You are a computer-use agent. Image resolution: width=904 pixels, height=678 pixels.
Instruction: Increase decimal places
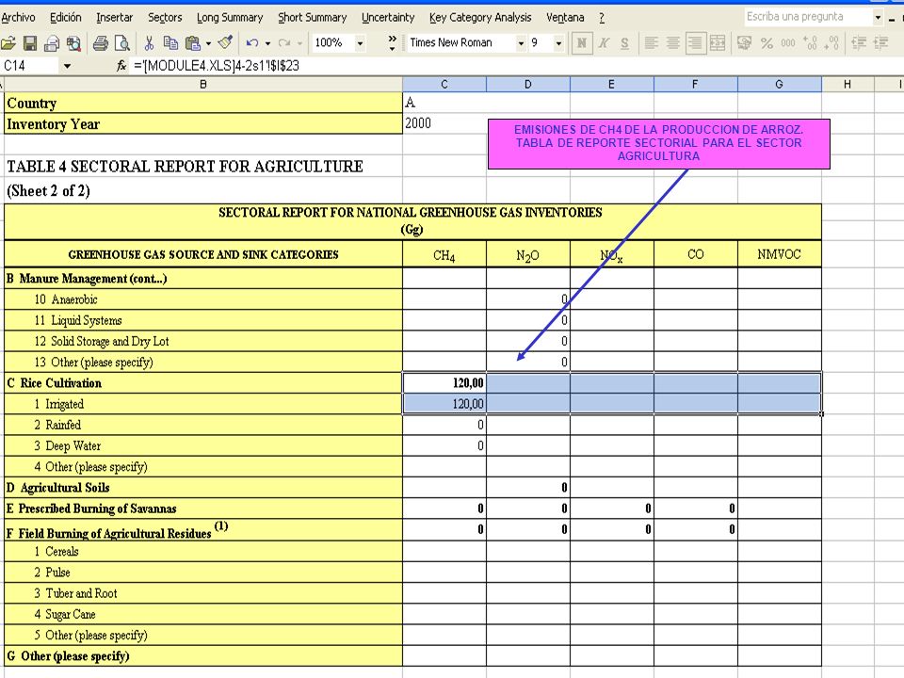pyautogui.click(x=810, y=42)
